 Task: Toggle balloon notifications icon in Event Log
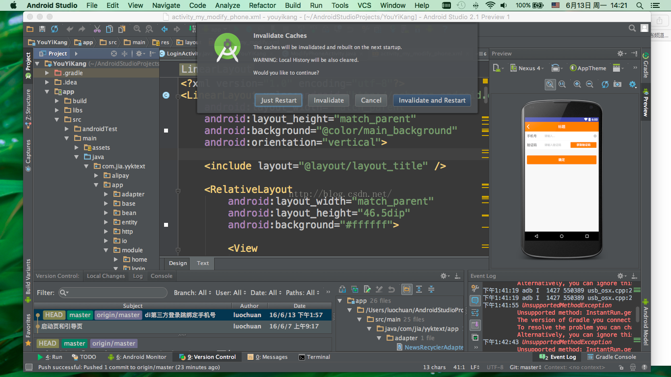pyautogui.click(x=475, y=300)
